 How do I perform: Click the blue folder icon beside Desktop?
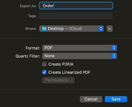tap(44, 29)
